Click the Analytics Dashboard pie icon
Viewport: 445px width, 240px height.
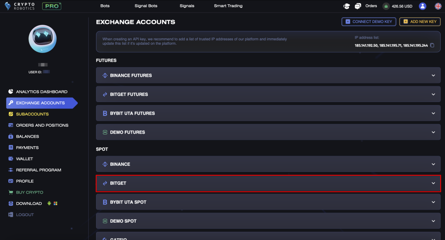[x=11, y=92]
